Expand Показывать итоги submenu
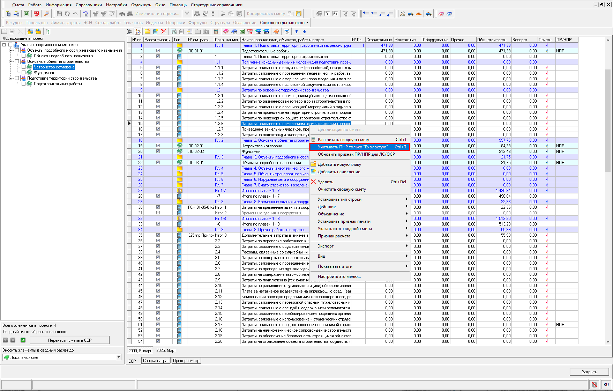The image size is (613, 391). 360,266
